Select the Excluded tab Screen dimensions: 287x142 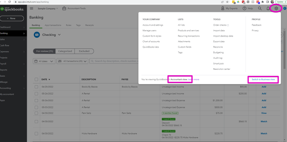84,51
